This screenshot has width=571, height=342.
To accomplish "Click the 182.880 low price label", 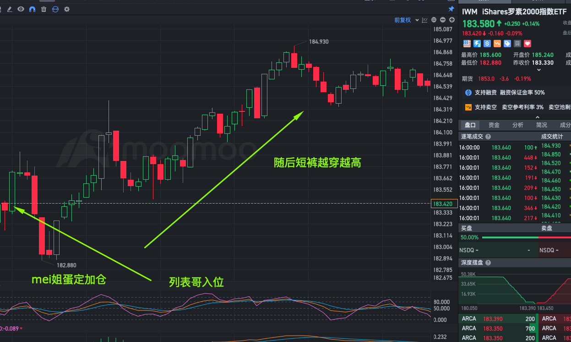I will click(66, 265).
